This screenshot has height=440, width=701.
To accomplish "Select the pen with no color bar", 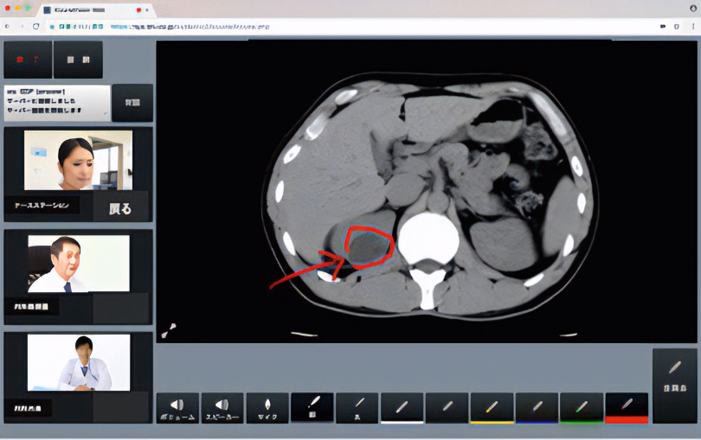I will 447,408.
